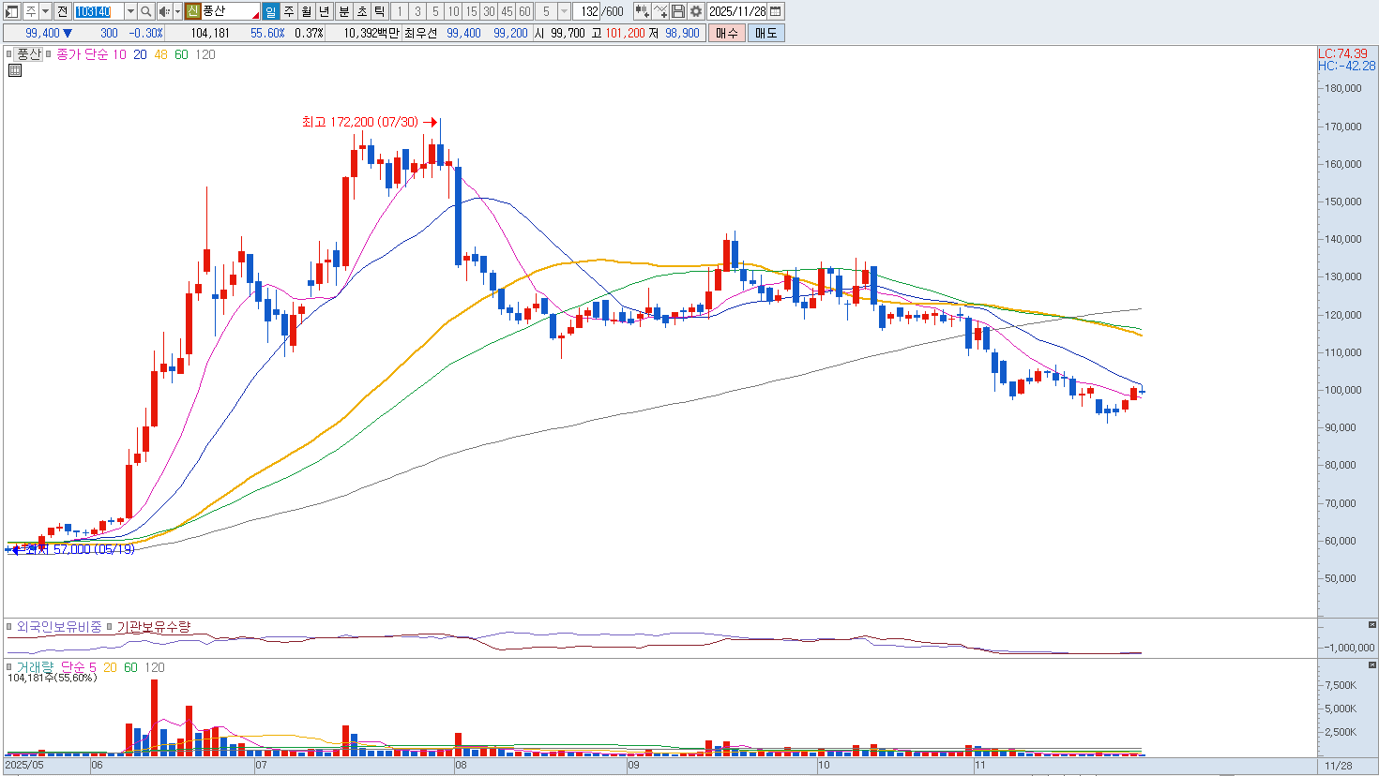The width and height of the screenshot is (1379, 776).
Task: Click the panel layout icon at far left
Action: pos(12,11)
